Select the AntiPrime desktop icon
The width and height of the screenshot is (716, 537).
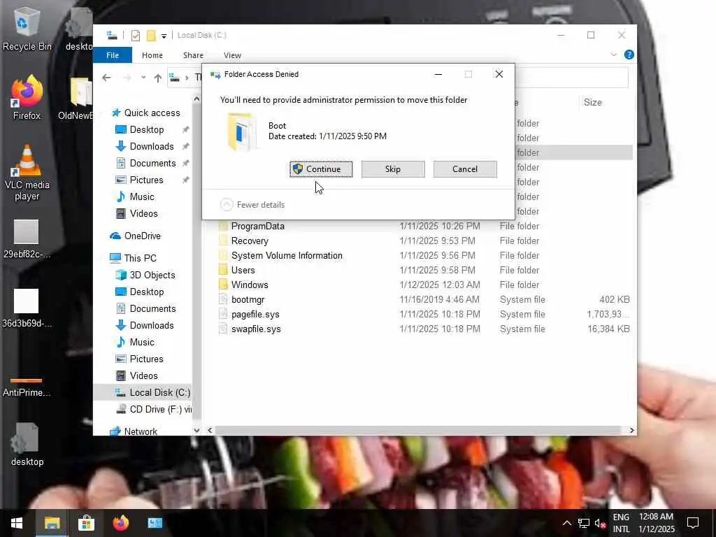[x=27, y=386]
